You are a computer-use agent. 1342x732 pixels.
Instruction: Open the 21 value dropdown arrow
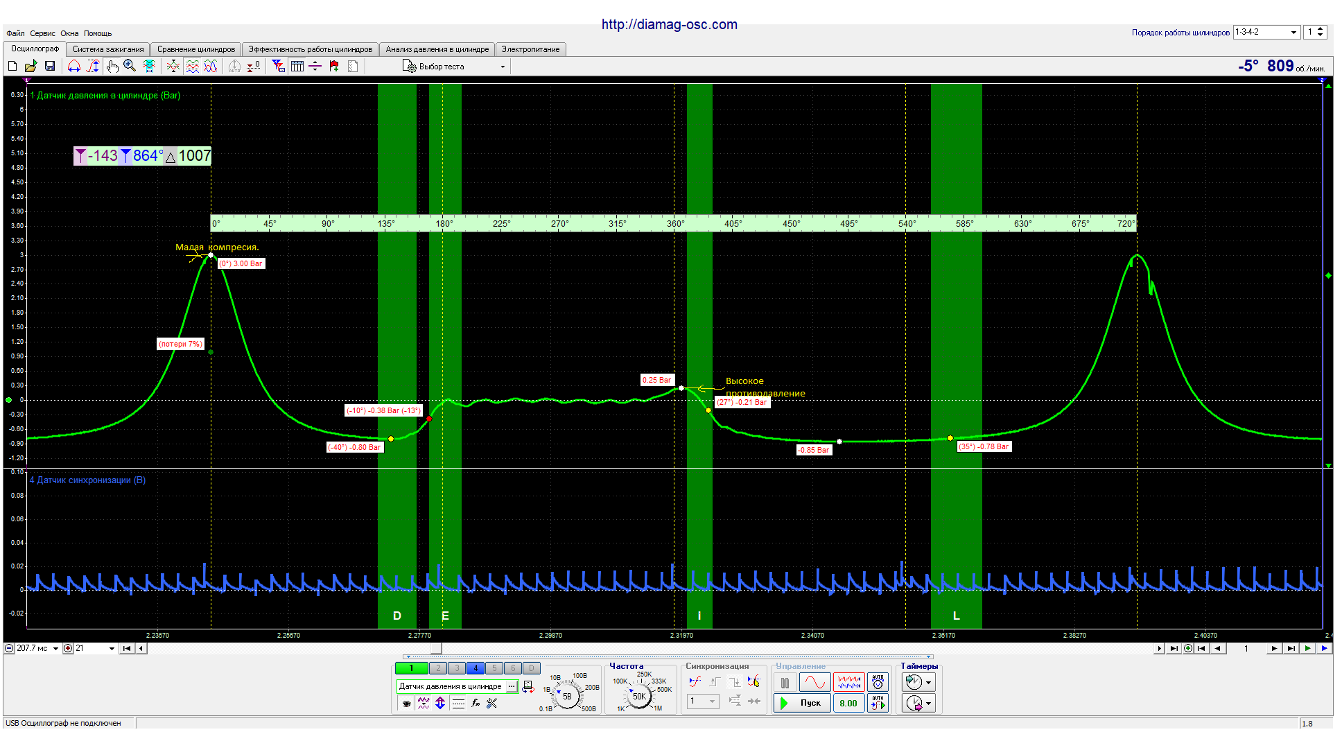112,649
